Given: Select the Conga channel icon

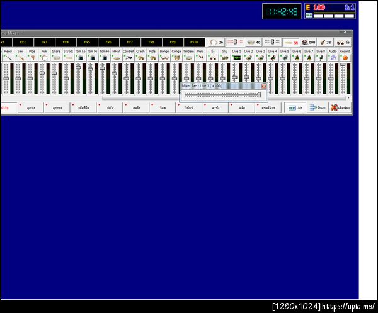Looking at the screenshot, I should pos(176,58).
